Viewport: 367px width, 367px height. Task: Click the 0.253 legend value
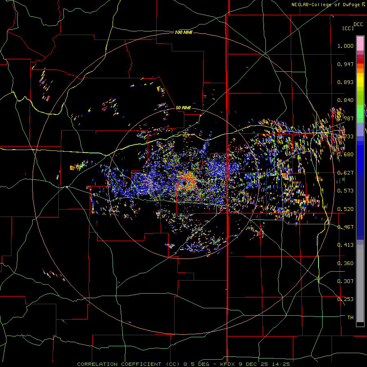(345, 299)
